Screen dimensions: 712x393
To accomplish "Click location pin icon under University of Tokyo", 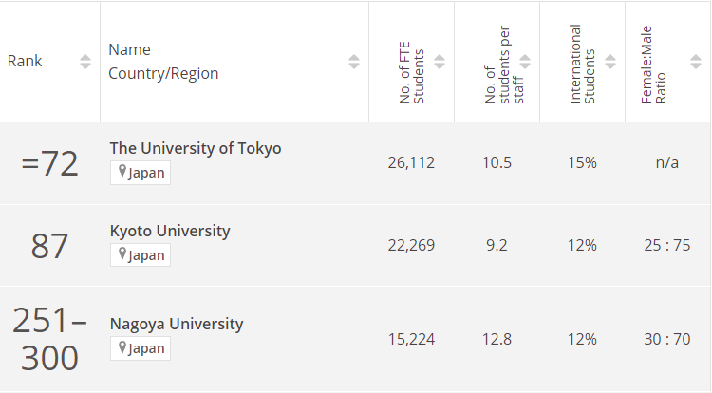I will pos(122,173).
